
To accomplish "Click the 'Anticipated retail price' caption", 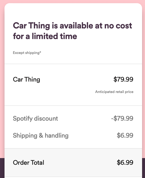I will pyautogui.click(x=114, y=92).
